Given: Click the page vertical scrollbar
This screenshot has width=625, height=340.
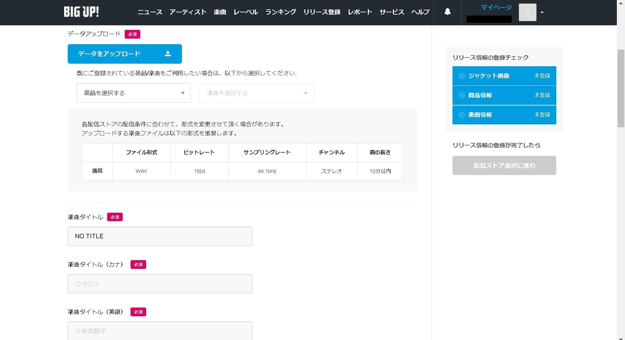Looking at the screenshot, I should [x=621, y=88].
